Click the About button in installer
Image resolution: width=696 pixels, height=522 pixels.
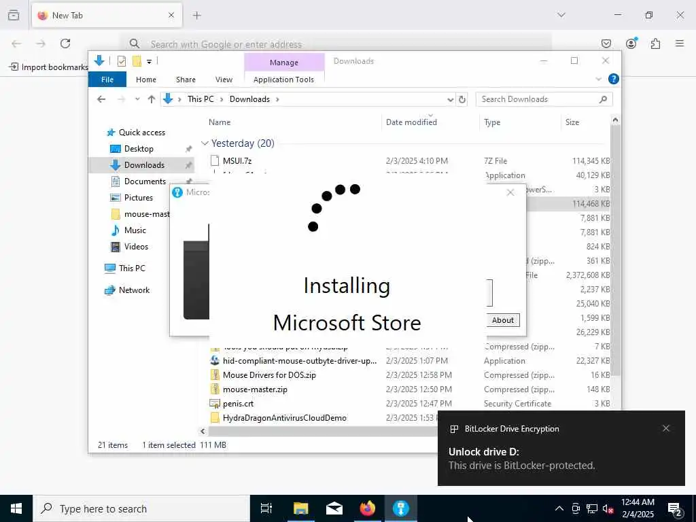[502, 320]
